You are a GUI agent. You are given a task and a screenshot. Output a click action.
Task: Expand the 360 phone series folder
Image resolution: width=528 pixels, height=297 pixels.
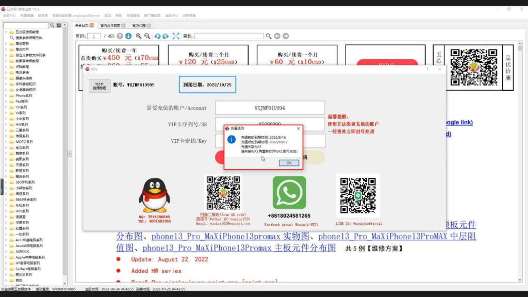(x=6, y=182)
